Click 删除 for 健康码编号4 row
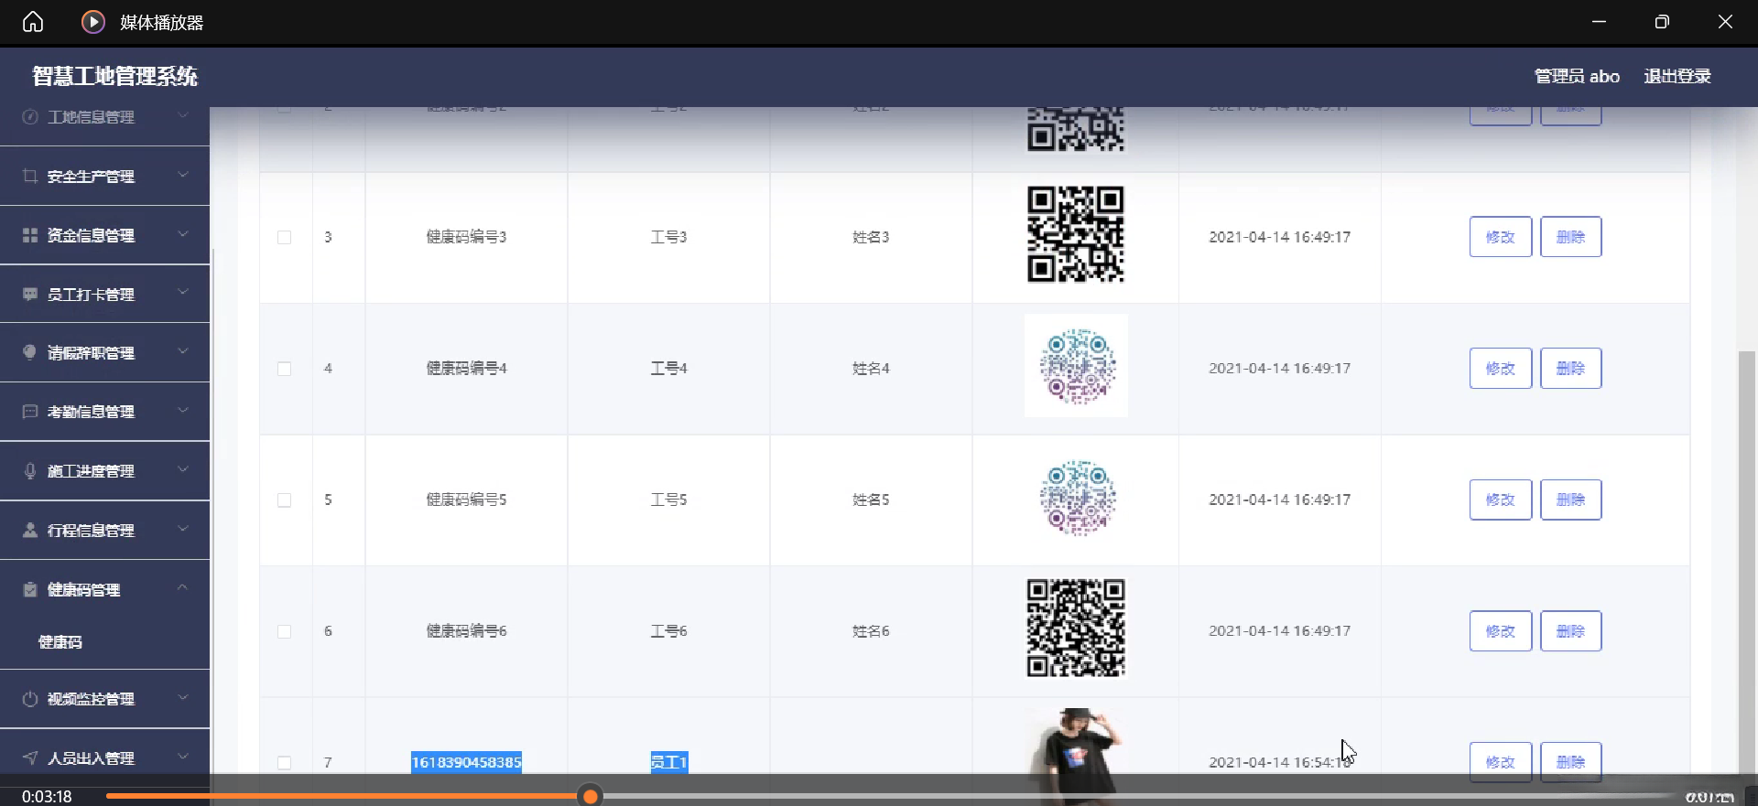 (x=1571, y=369)
